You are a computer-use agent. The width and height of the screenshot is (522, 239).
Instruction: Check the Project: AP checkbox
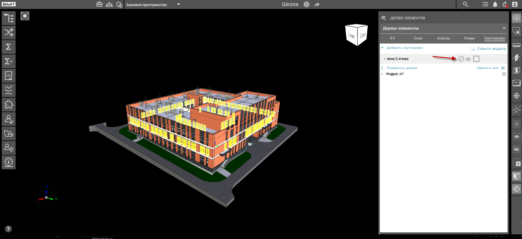tap(504, 74)
